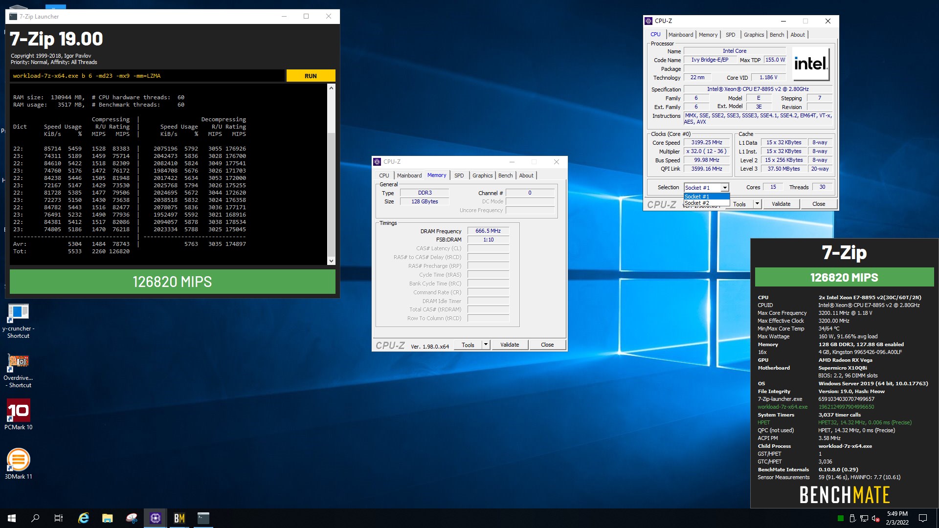
Task: Open Bench tab in Memory window
Action: coord(506,176)
